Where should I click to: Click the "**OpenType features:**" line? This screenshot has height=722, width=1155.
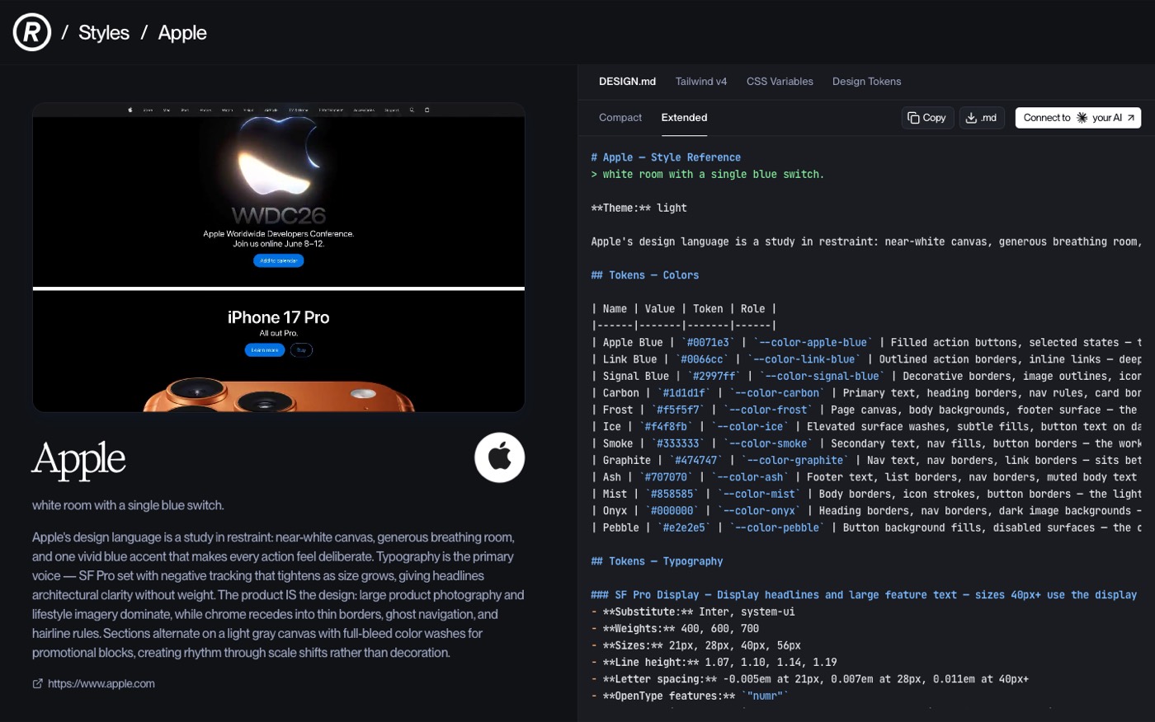[690, 696]
